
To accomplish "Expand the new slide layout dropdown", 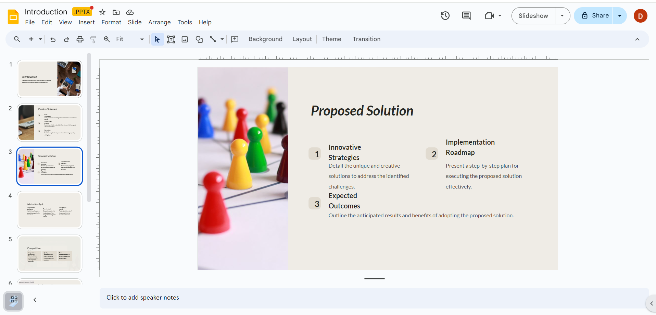I will tap(40, 39).
